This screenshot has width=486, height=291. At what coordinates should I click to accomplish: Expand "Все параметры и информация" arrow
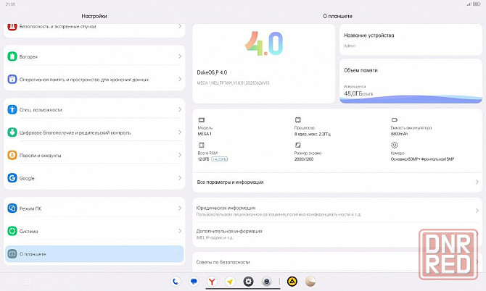[477, 182]
